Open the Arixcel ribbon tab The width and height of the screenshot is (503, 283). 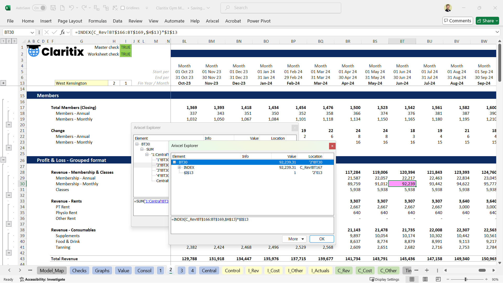tap(212, 21)
